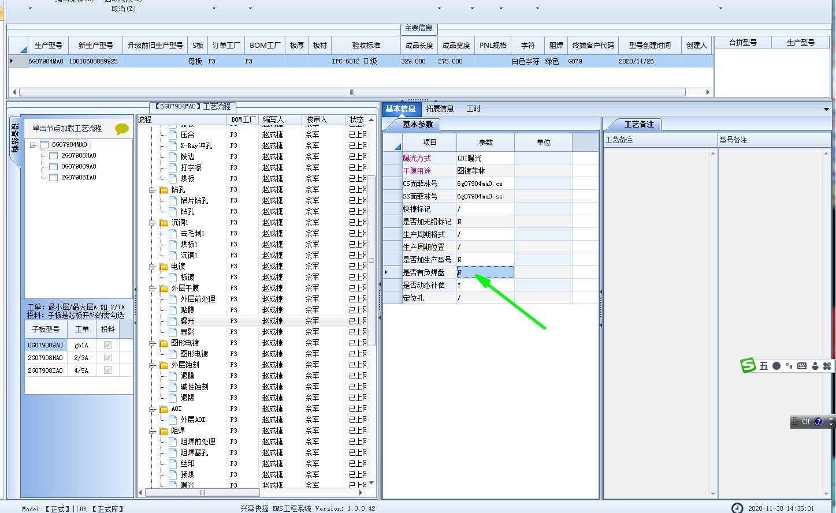Select the 曝光 step in process tree
This screenshot has height=513, width=836.
tap(187, 321)
